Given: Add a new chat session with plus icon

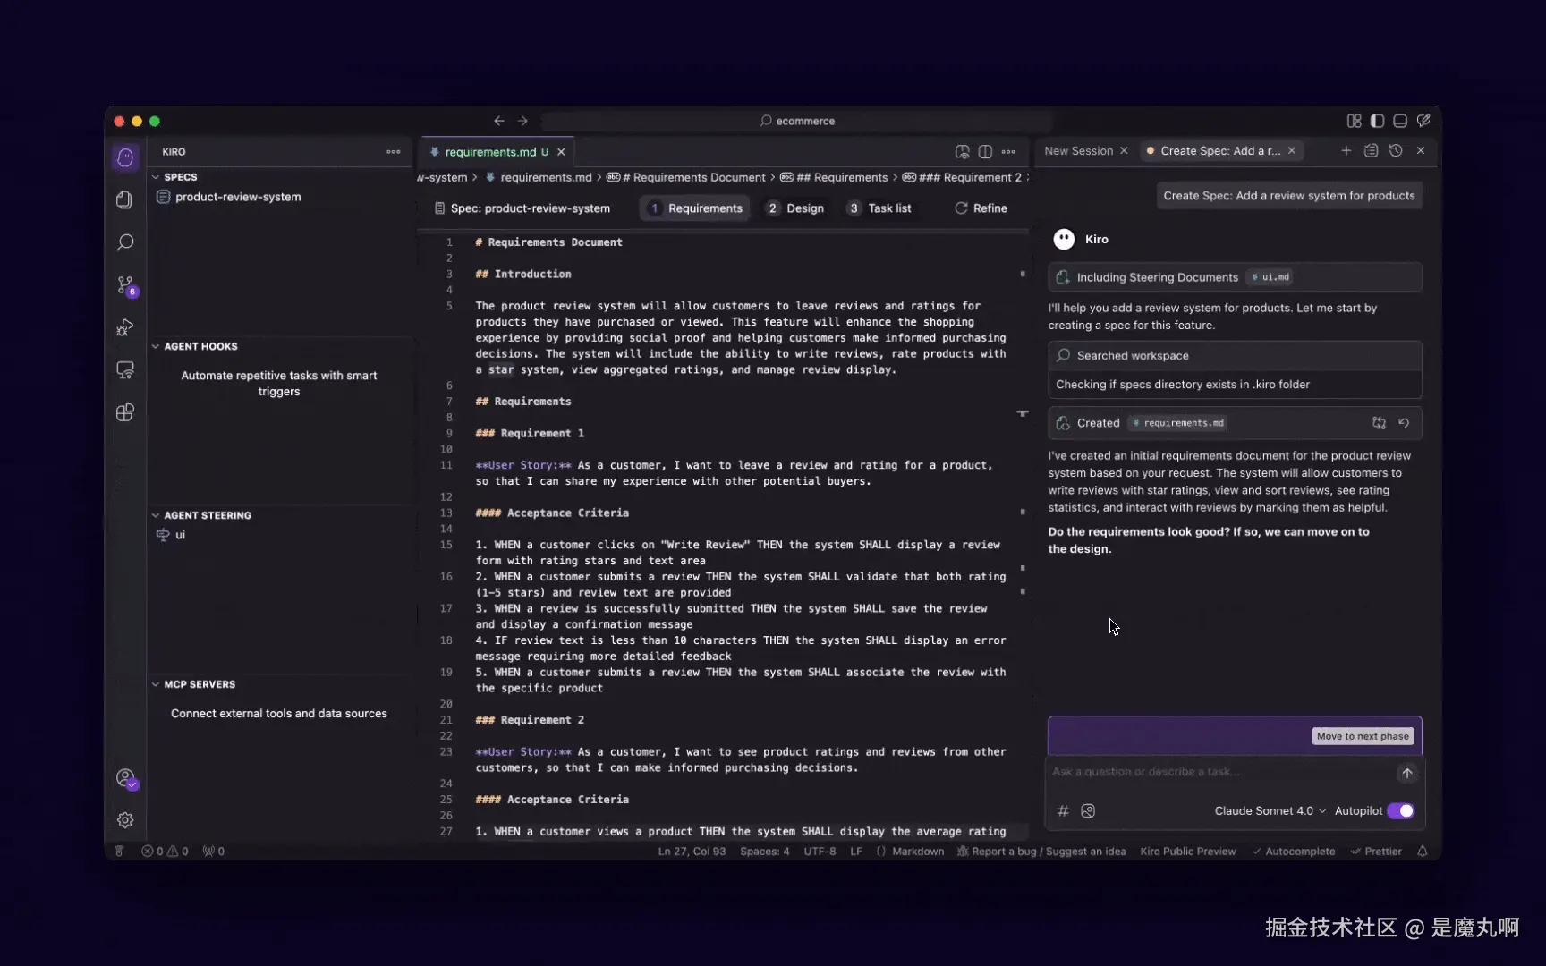Looking at the screenshot, I should click(x=1346, y=151).
